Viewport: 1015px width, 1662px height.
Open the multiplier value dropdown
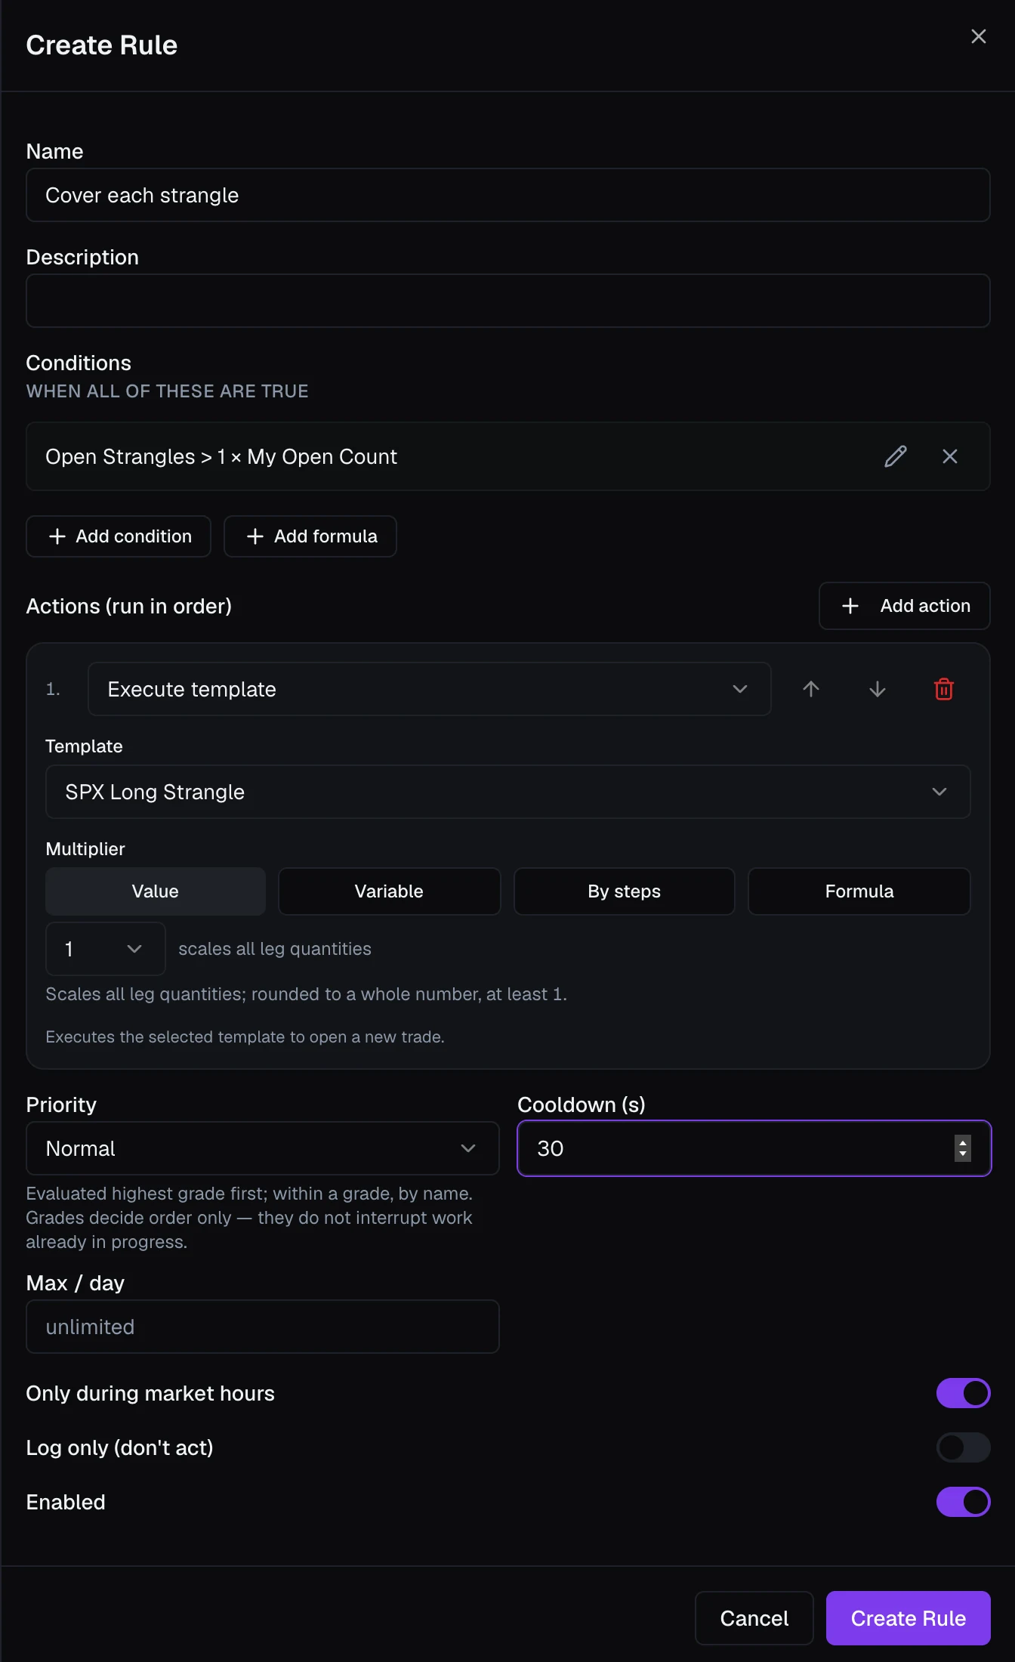pyautogui.click(x=106, y=949)
